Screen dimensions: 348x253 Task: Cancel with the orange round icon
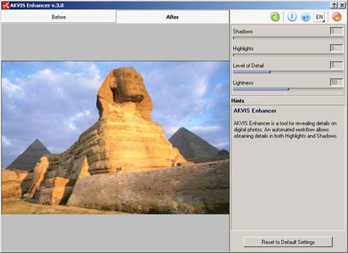(x=337, y=17)
